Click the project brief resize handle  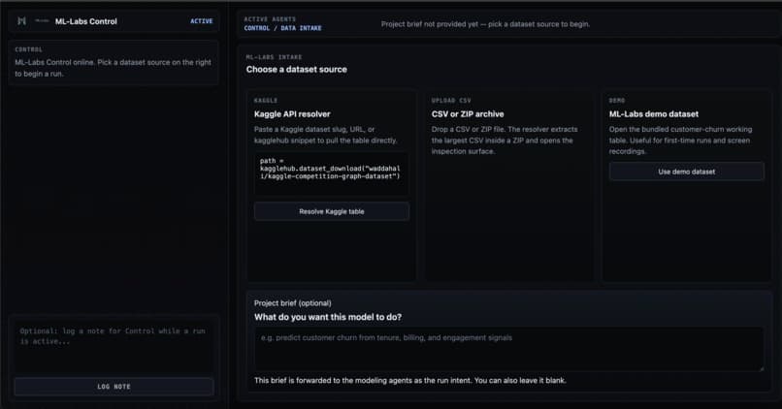pyautogui.click(x=761, y=368)
